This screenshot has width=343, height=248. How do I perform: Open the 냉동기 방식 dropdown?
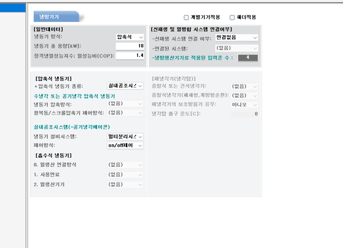click(x=130, y=37)
